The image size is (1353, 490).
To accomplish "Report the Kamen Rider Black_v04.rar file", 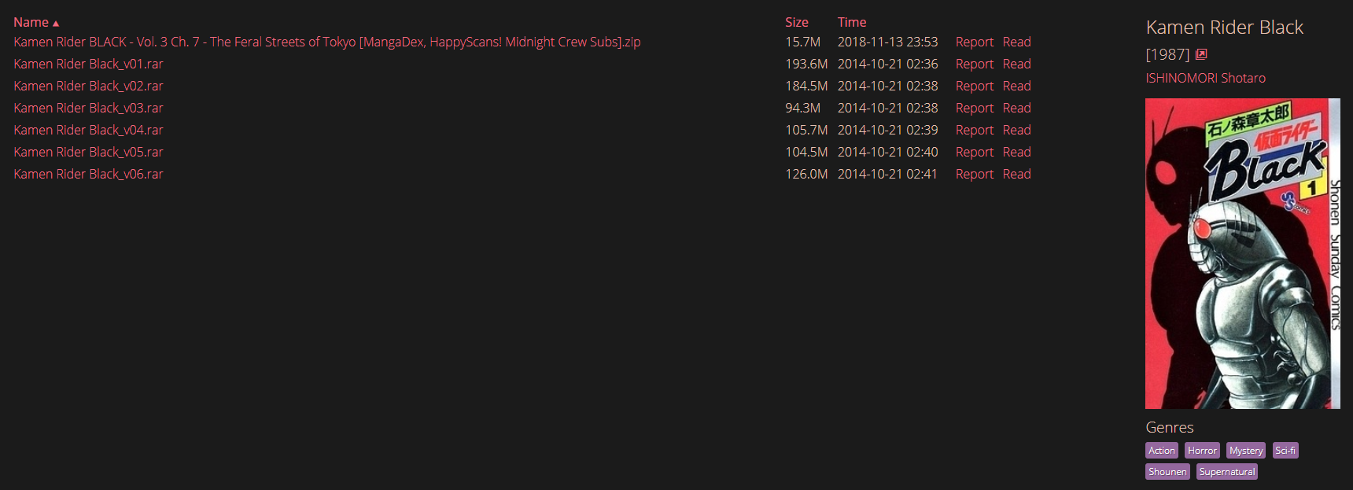I will tap(975, 130).
